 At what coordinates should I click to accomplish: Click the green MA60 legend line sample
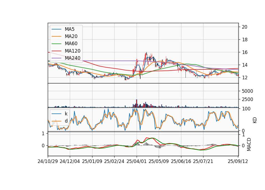click(57, 44)
